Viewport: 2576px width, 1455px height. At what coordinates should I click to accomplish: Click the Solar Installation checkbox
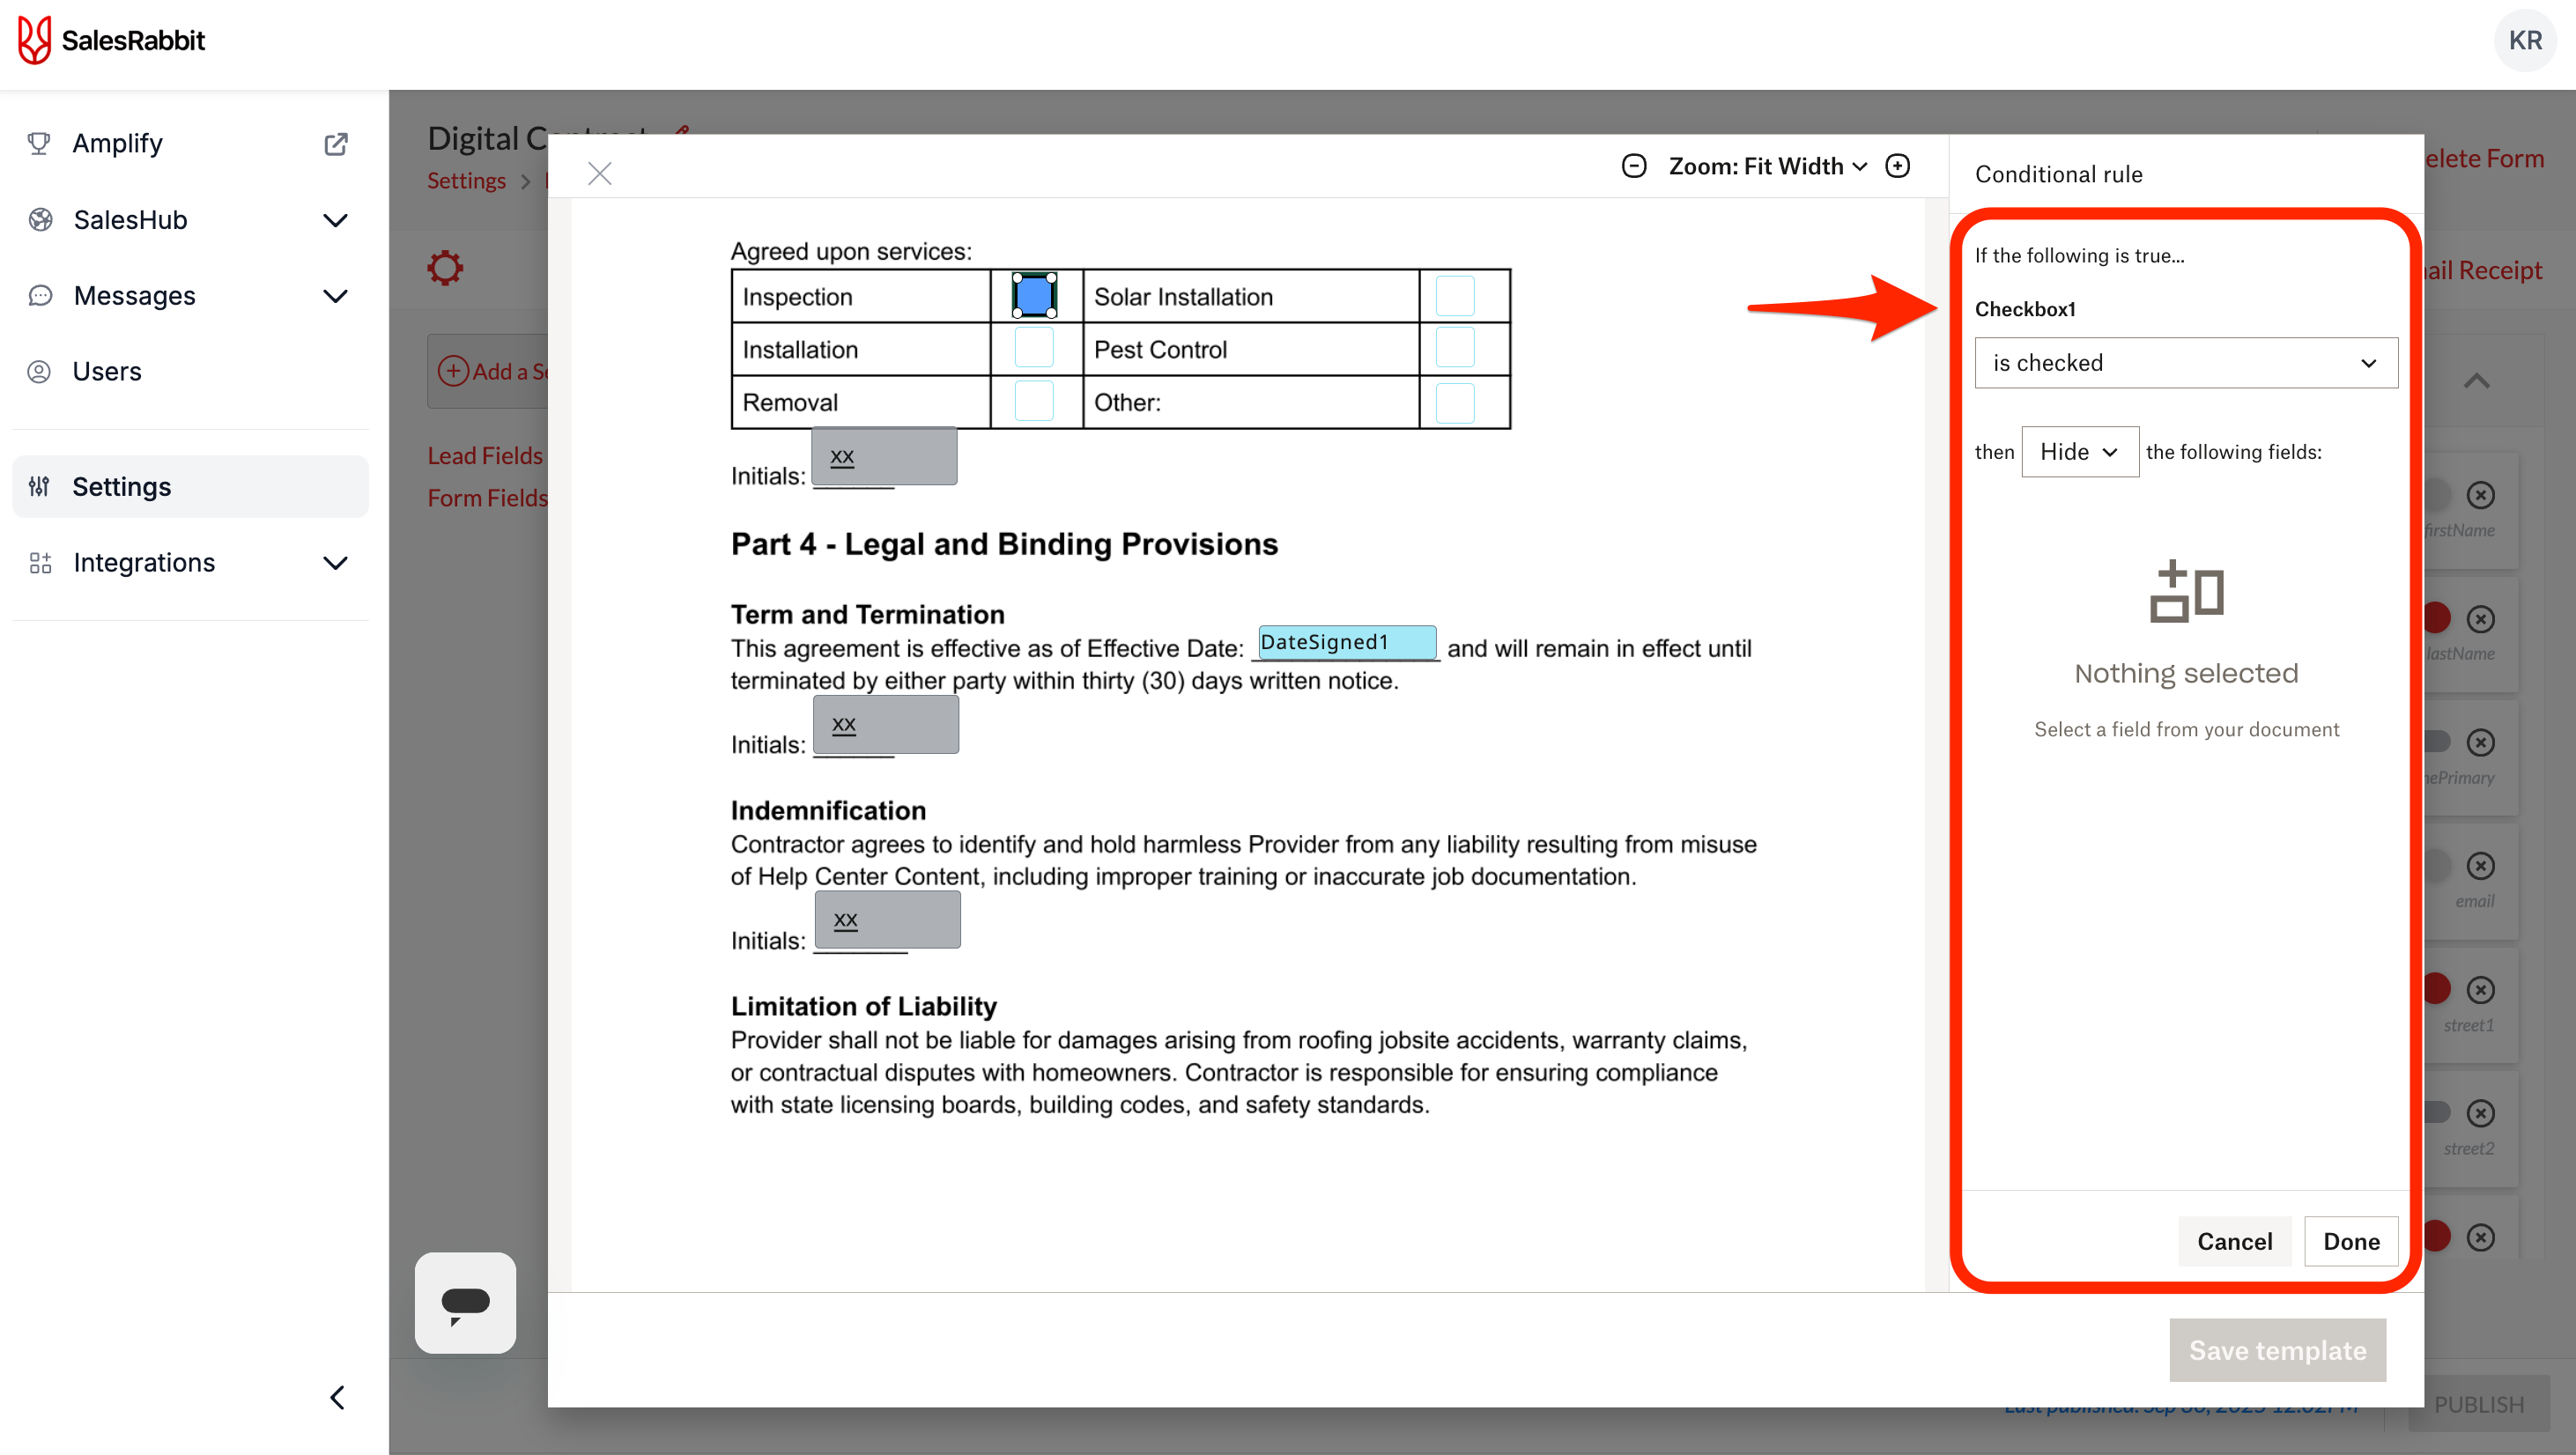coord(1454,296)
